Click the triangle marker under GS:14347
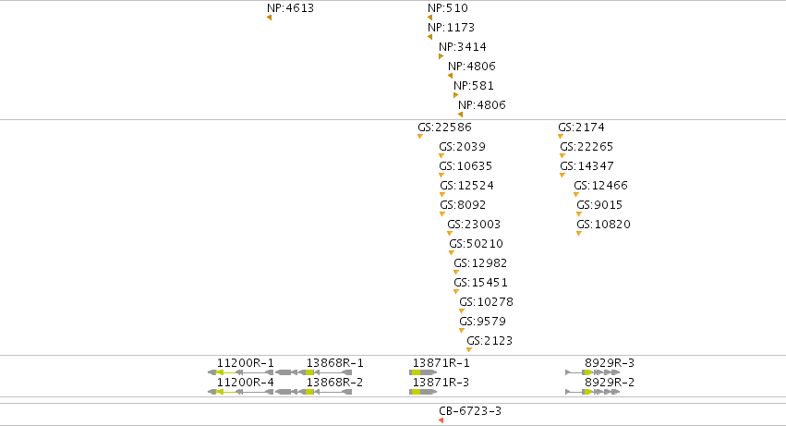786x426 pixels. tap(562, 176)
